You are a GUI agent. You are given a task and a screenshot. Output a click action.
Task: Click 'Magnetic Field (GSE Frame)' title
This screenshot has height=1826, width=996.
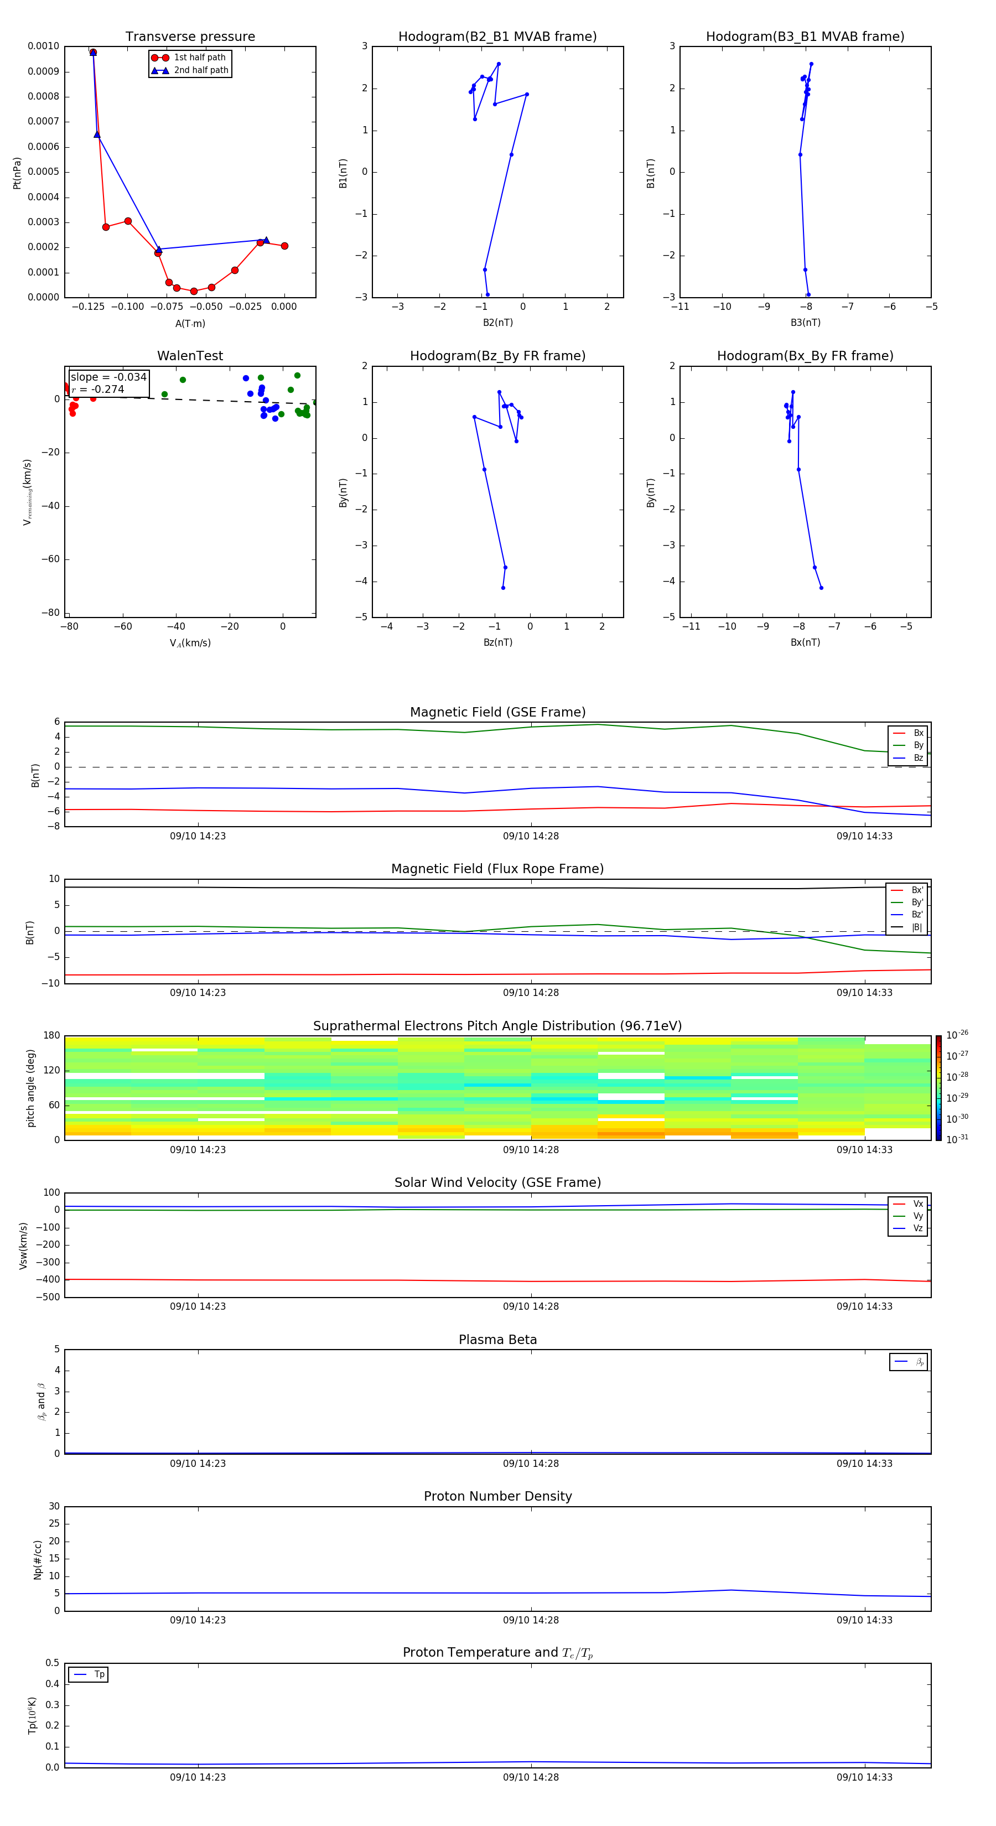pyautogui.click(x=497, y=712)
